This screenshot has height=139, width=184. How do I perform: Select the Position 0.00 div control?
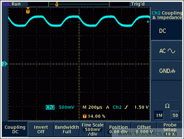[118, 129]
